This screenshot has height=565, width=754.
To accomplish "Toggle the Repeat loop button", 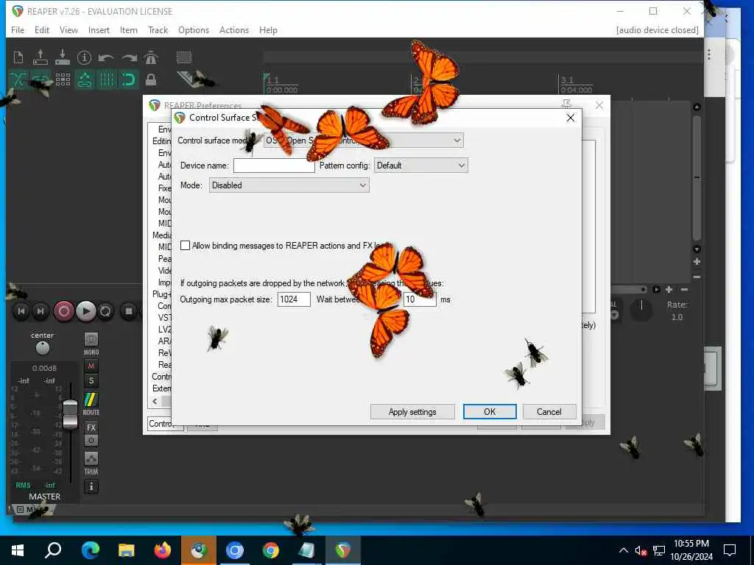I will tap(105, 311).
